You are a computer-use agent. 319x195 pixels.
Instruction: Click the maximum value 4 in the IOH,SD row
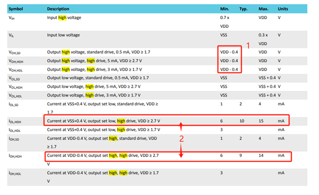[x=260, y=139]
